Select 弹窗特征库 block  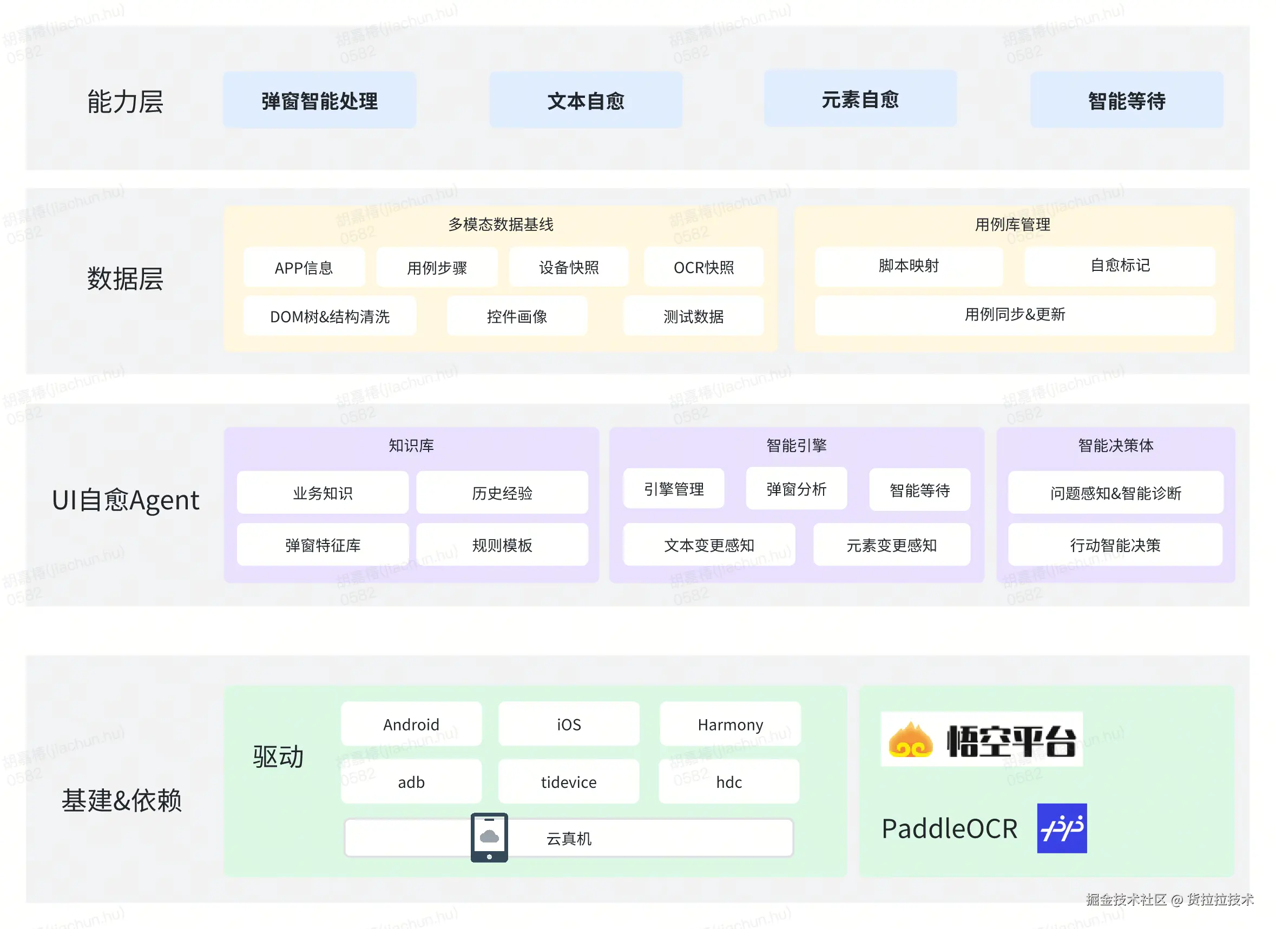(x=323, y=545)
